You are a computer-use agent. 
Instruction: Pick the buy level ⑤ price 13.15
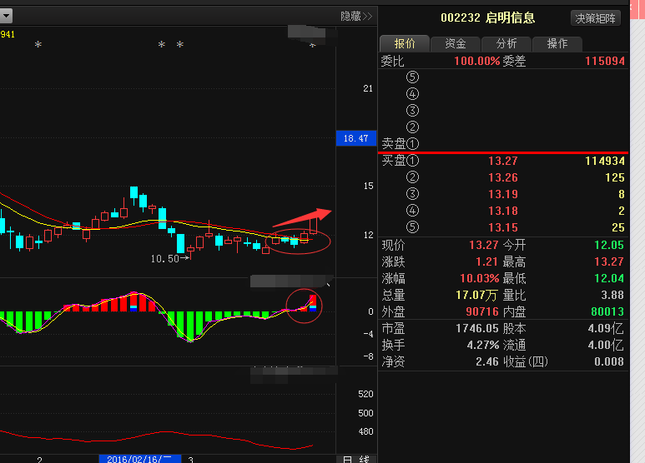[502, 227]
